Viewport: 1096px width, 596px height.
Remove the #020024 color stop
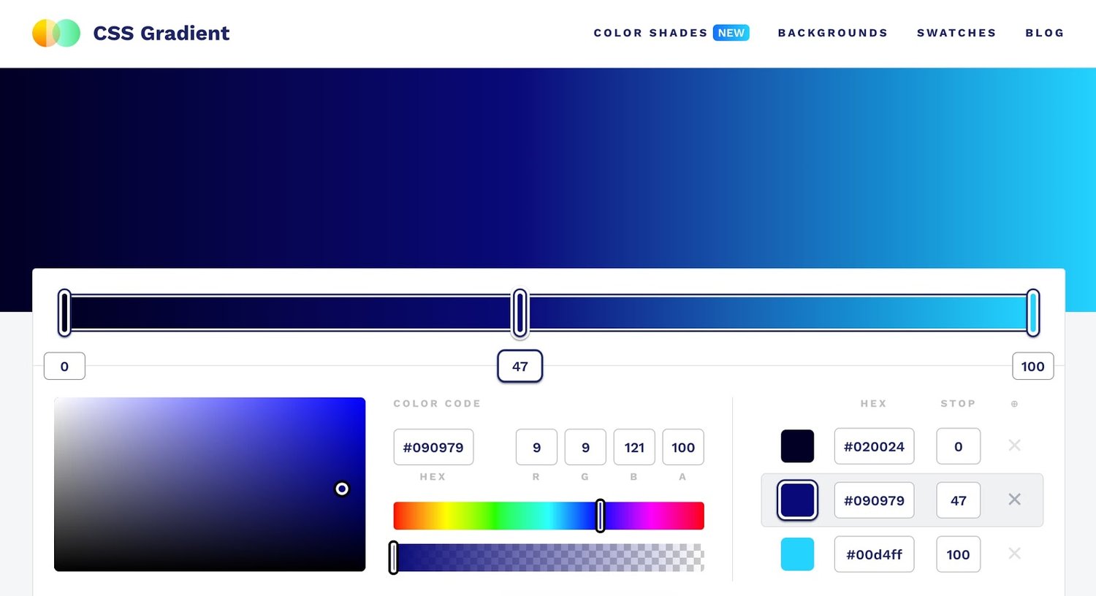pos(1014,446)
